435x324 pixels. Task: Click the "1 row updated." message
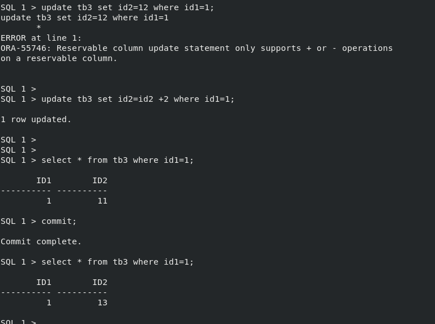(x=36, y=119)
